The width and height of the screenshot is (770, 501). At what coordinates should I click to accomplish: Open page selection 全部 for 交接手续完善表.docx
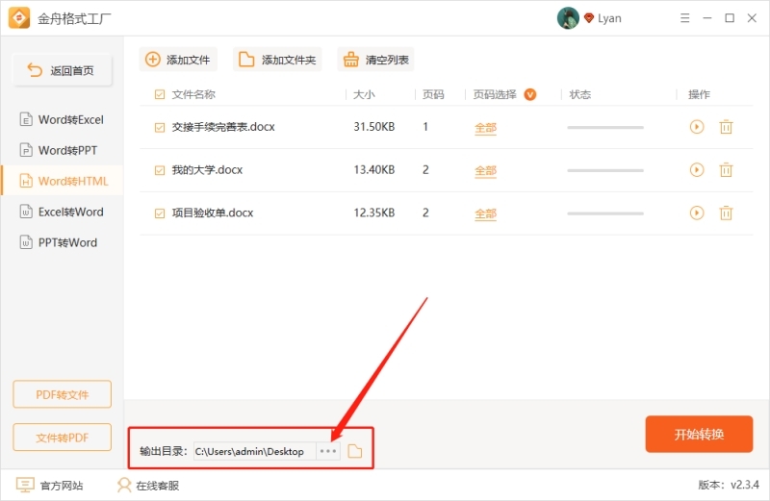(485, 128)
